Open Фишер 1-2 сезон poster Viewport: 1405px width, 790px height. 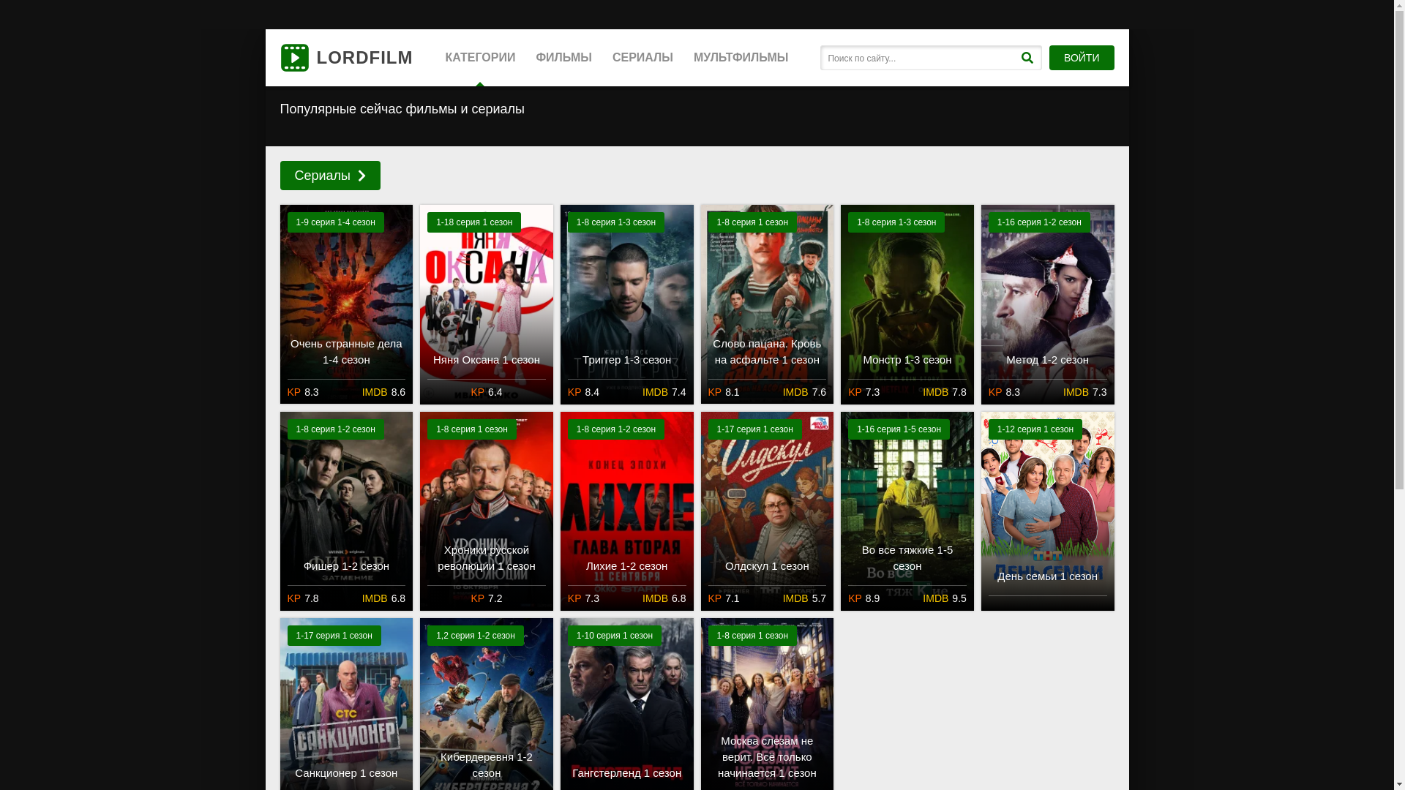346,511
